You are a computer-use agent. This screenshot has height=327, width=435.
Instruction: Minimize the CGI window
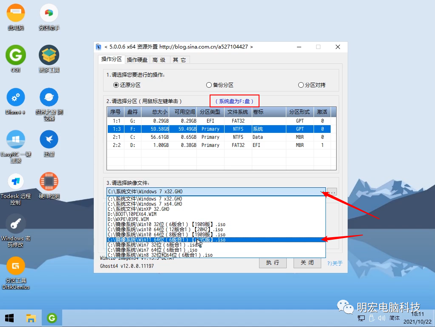pyautogui.click(x=299, y=47)
